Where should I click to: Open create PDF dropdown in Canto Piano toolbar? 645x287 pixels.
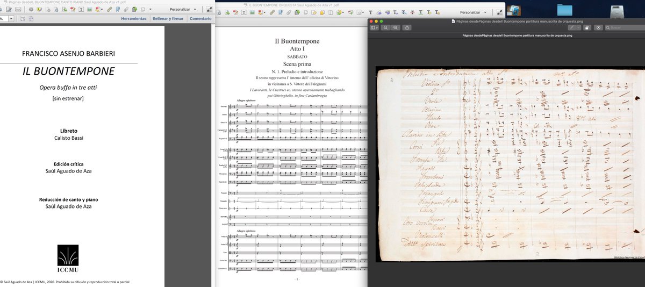[99, 9]
